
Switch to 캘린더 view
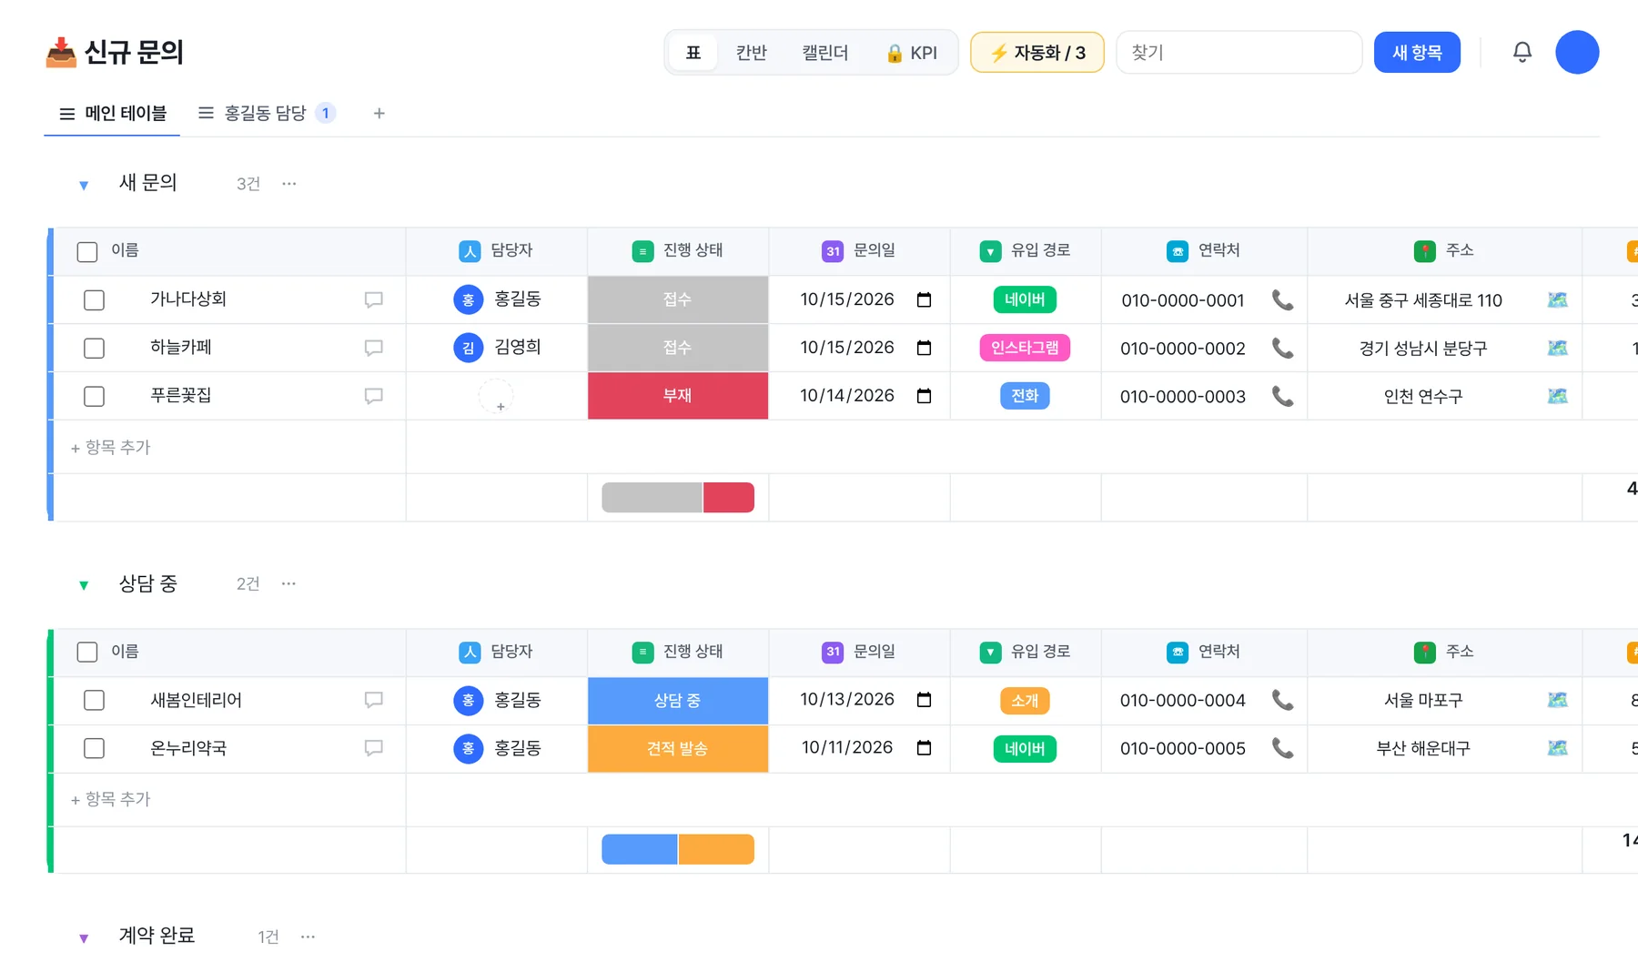(x=824, y=53)
